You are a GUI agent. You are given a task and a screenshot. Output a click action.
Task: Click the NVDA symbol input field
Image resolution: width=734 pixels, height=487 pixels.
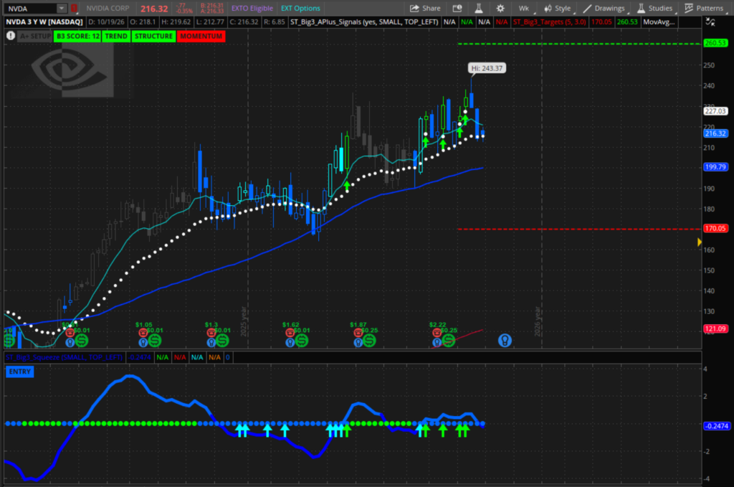(x=30, y=9)
